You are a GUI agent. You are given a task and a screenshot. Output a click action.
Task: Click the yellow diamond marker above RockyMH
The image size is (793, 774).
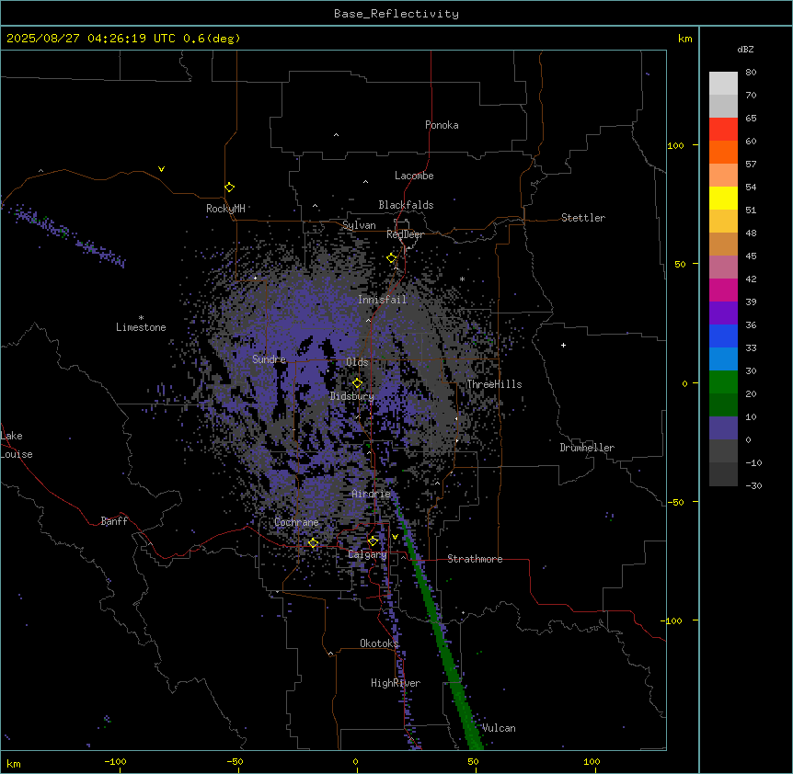[x=229, y=187]
